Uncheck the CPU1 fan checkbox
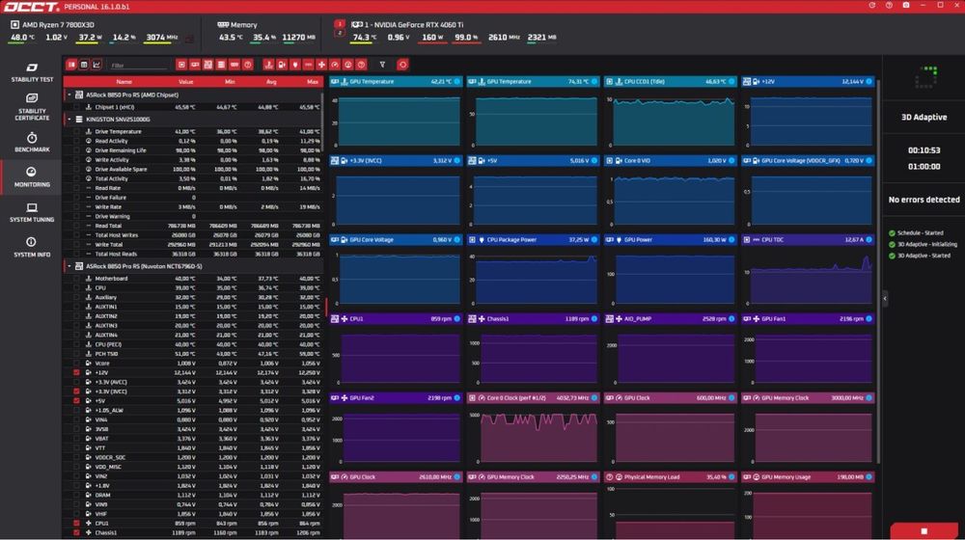The width and height of the screenshot is (965, 540). 76,524
